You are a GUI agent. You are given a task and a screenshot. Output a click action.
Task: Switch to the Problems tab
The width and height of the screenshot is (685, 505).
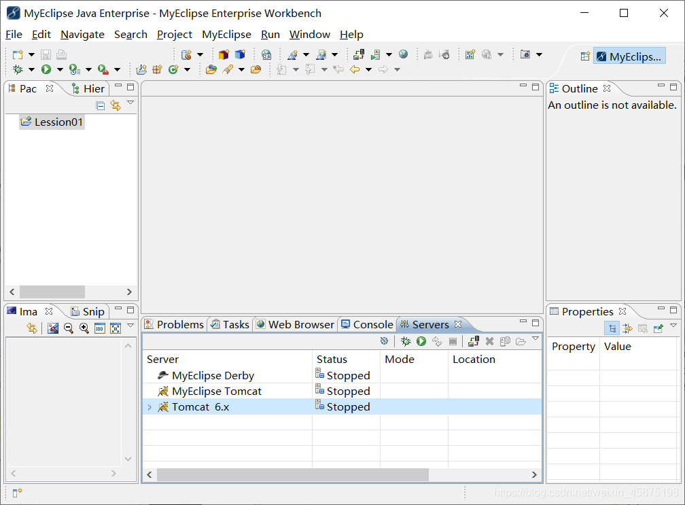coord(174,325)
